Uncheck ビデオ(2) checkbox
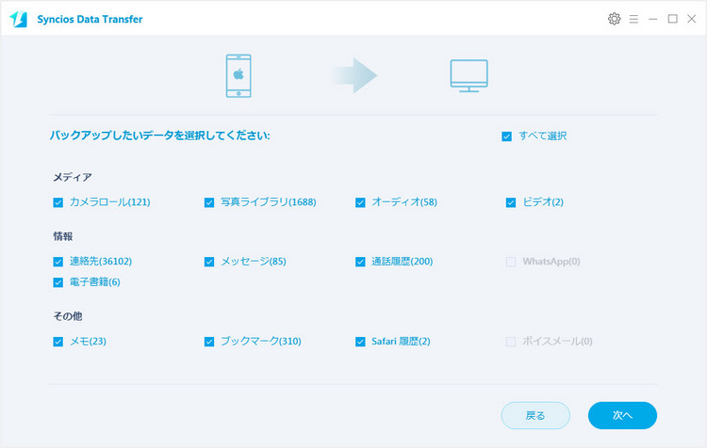This screenshot has width=707, height=448. tap(511, 202)
